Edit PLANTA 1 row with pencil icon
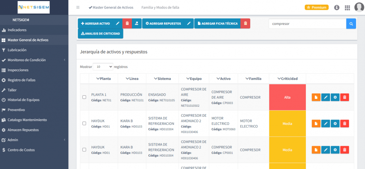Image resolution: width=365 pixels, height=169 pixels. pos(325,97)
